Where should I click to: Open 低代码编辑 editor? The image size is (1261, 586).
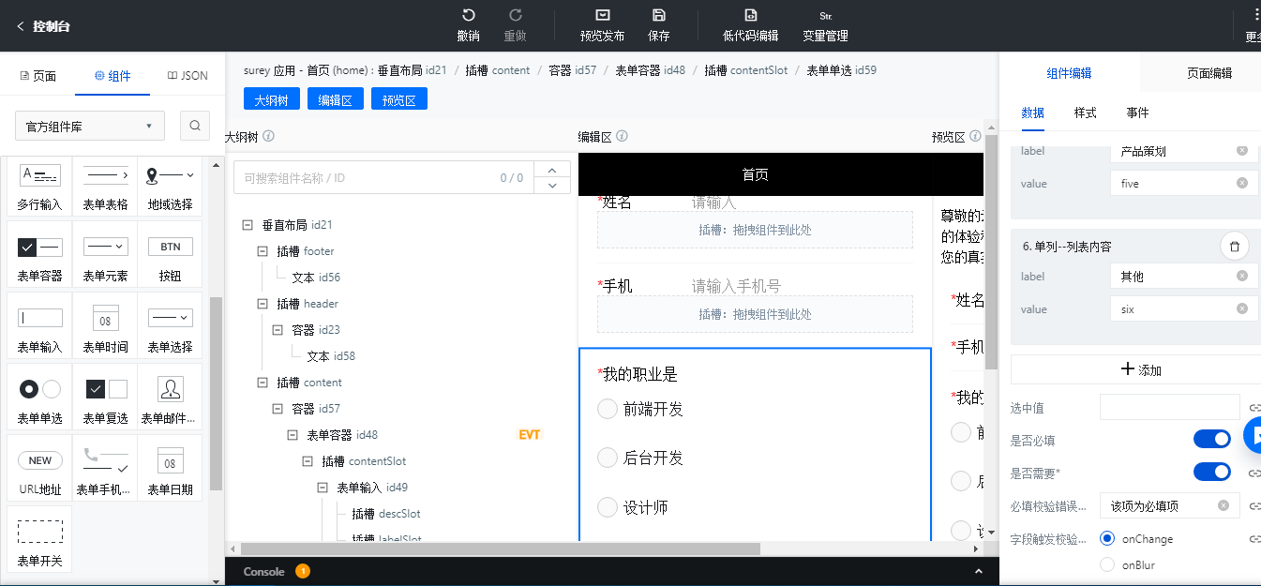pyautogui.click(x=750, y=25)
